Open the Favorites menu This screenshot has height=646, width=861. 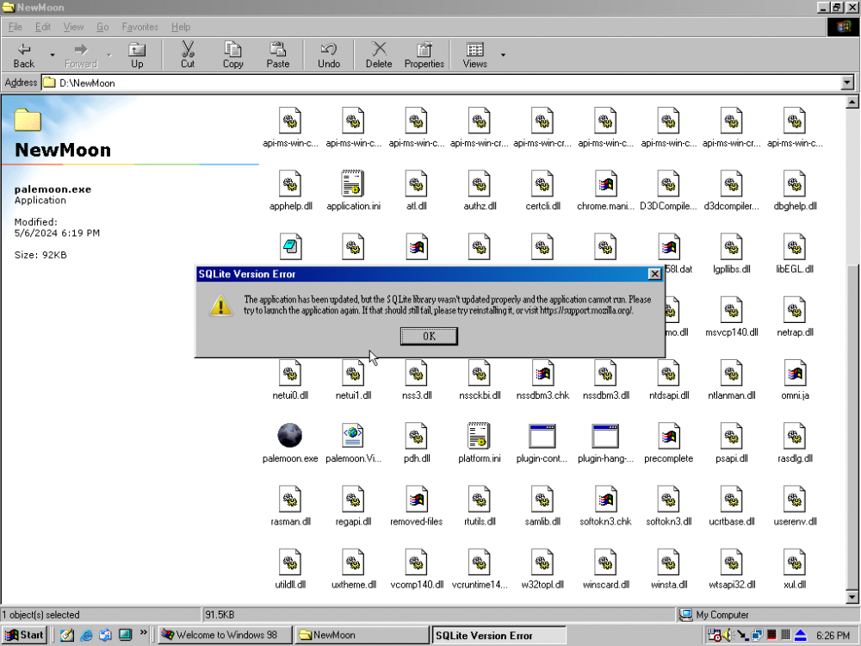point(139,27)
